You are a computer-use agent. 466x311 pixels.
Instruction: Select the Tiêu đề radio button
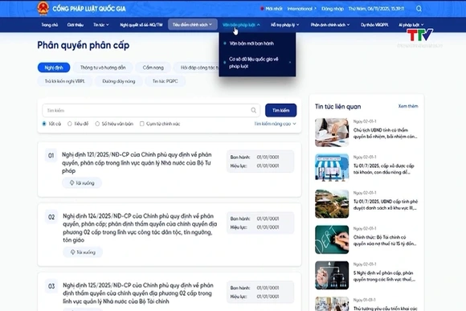[70, 124]
